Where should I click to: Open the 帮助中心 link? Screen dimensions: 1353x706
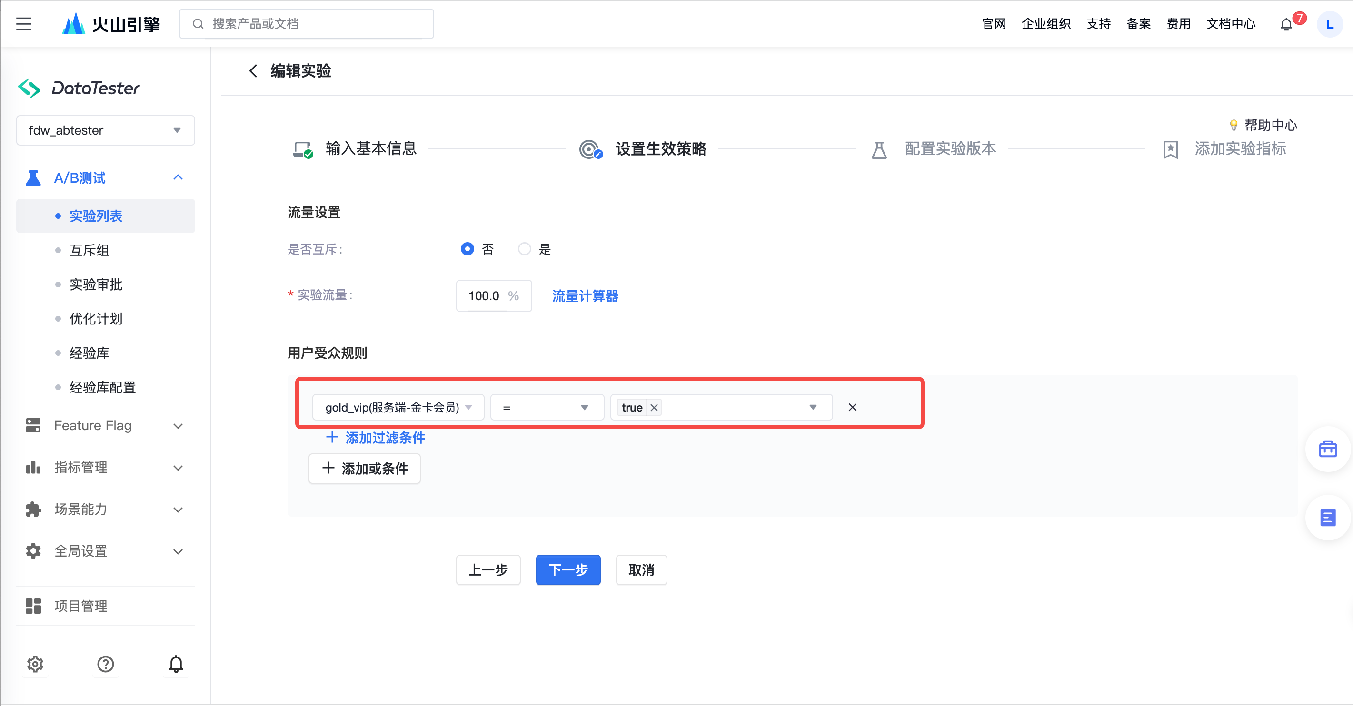point(1271,125)
